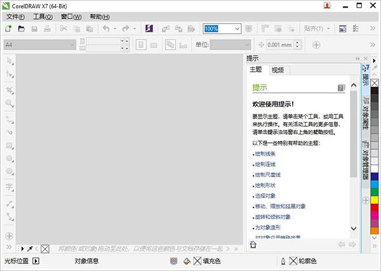Open the 为对象造形 topic link
381x271 pixels.
tap(267, 228)
